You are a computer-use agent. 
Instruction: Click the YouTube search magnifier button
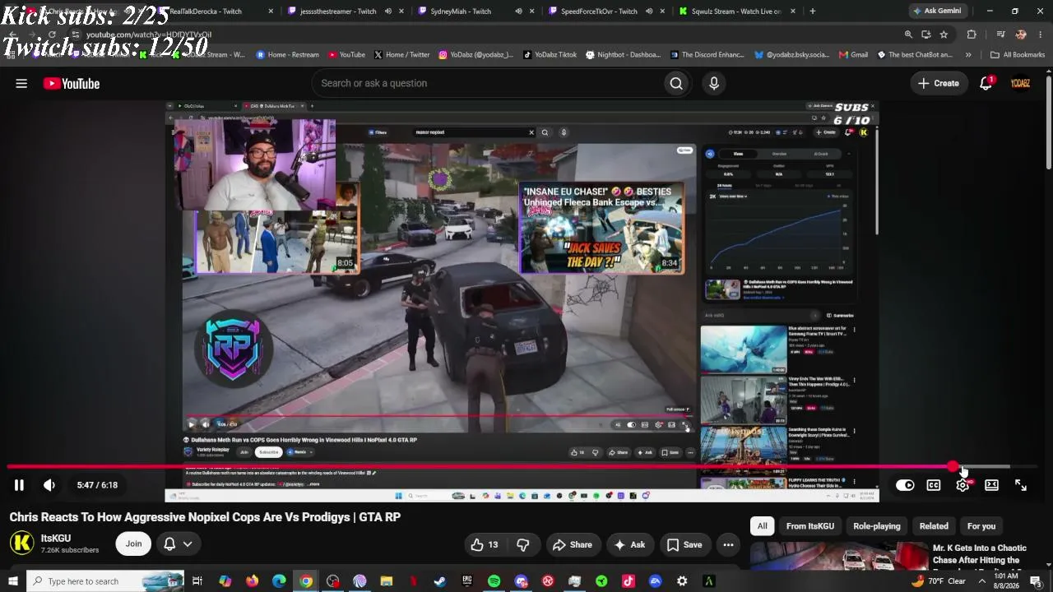tap(676, 83)
